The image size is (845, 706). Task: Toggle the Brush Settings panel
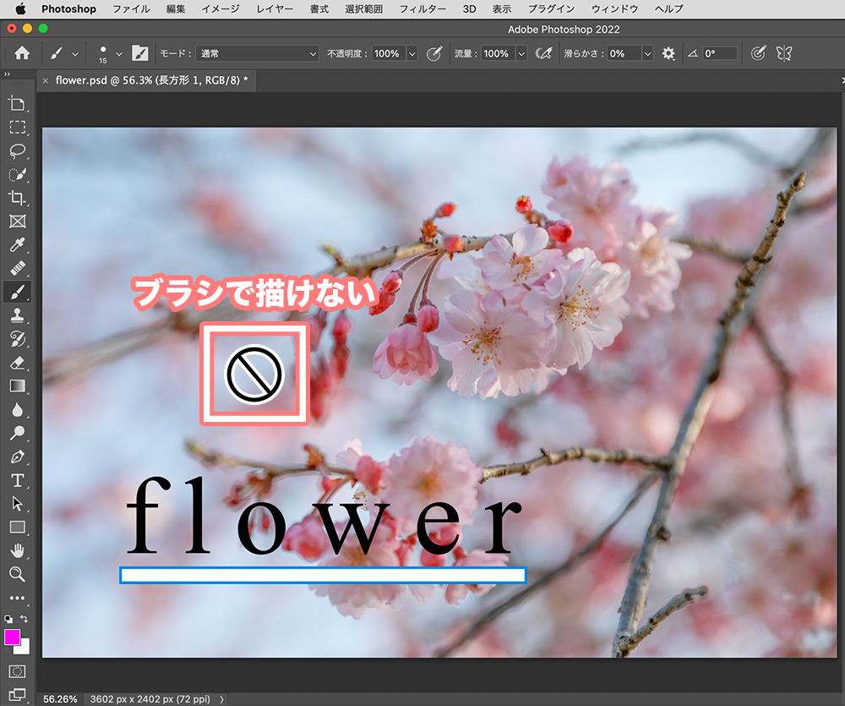139,53
